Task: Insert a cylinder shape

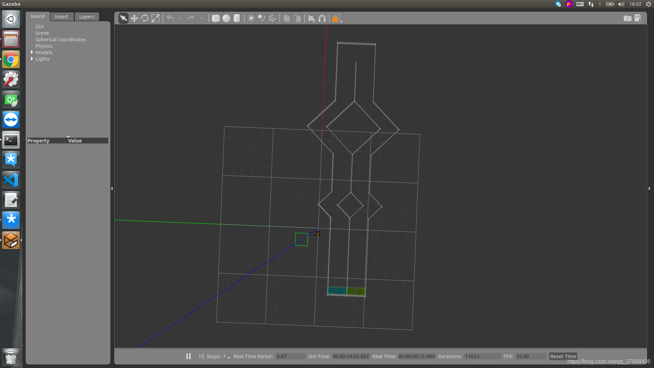Action: click(x=237, y=18)
